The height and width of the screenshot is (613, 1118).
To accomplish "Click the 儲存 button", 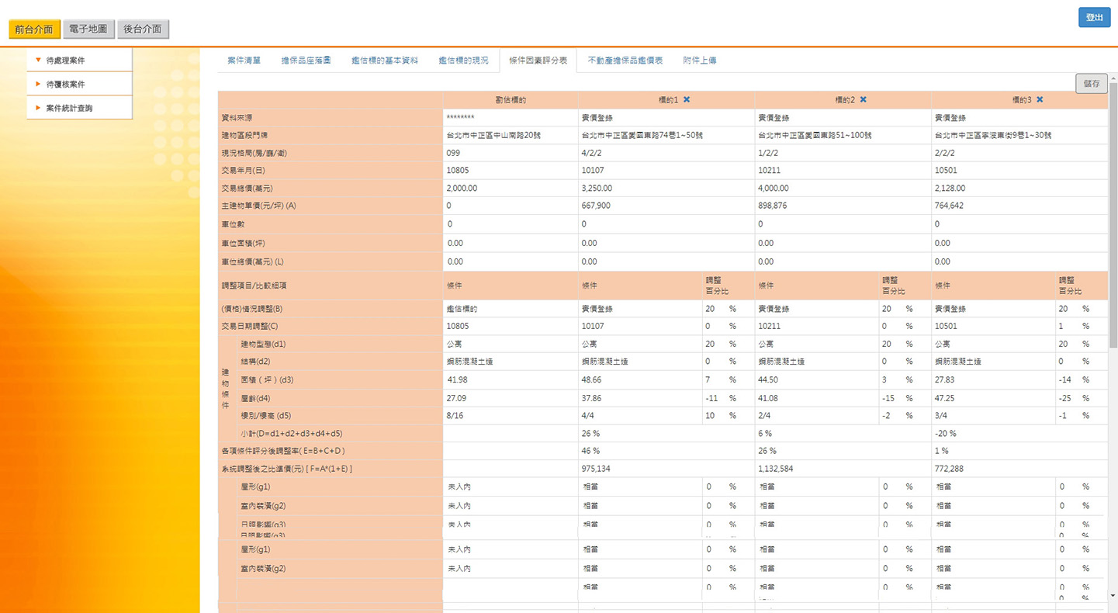I will point(1091,84).
